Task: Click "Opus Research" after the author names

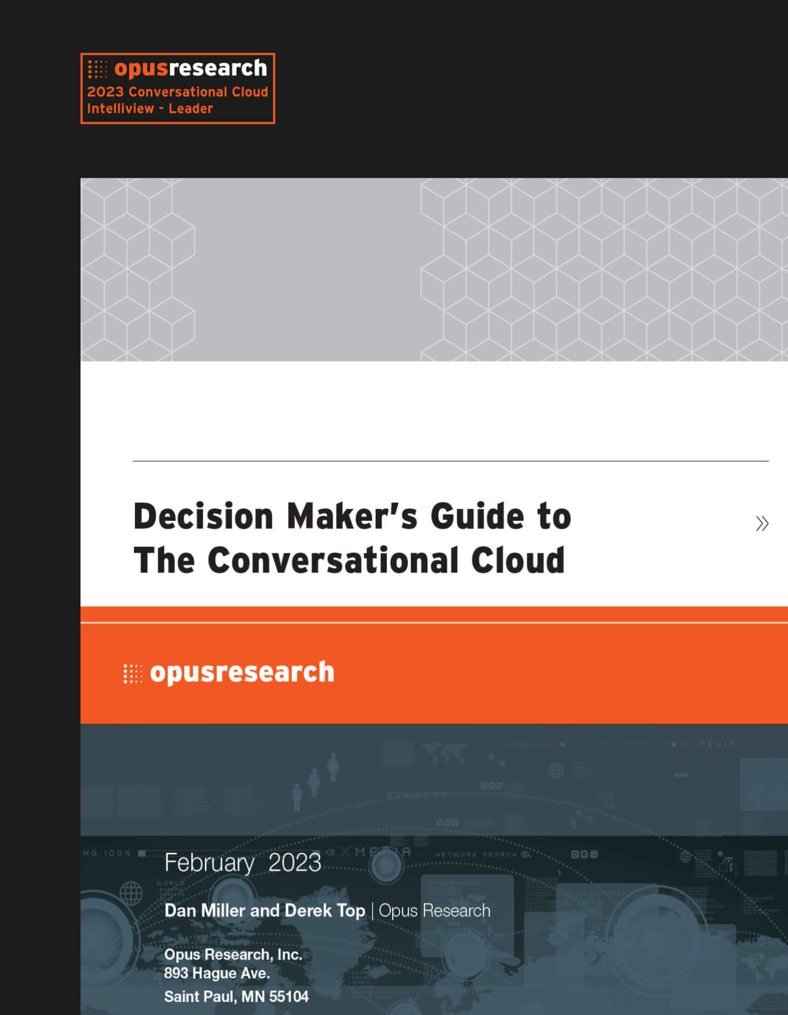Action: pyautogui.click(x=435, y=910)
